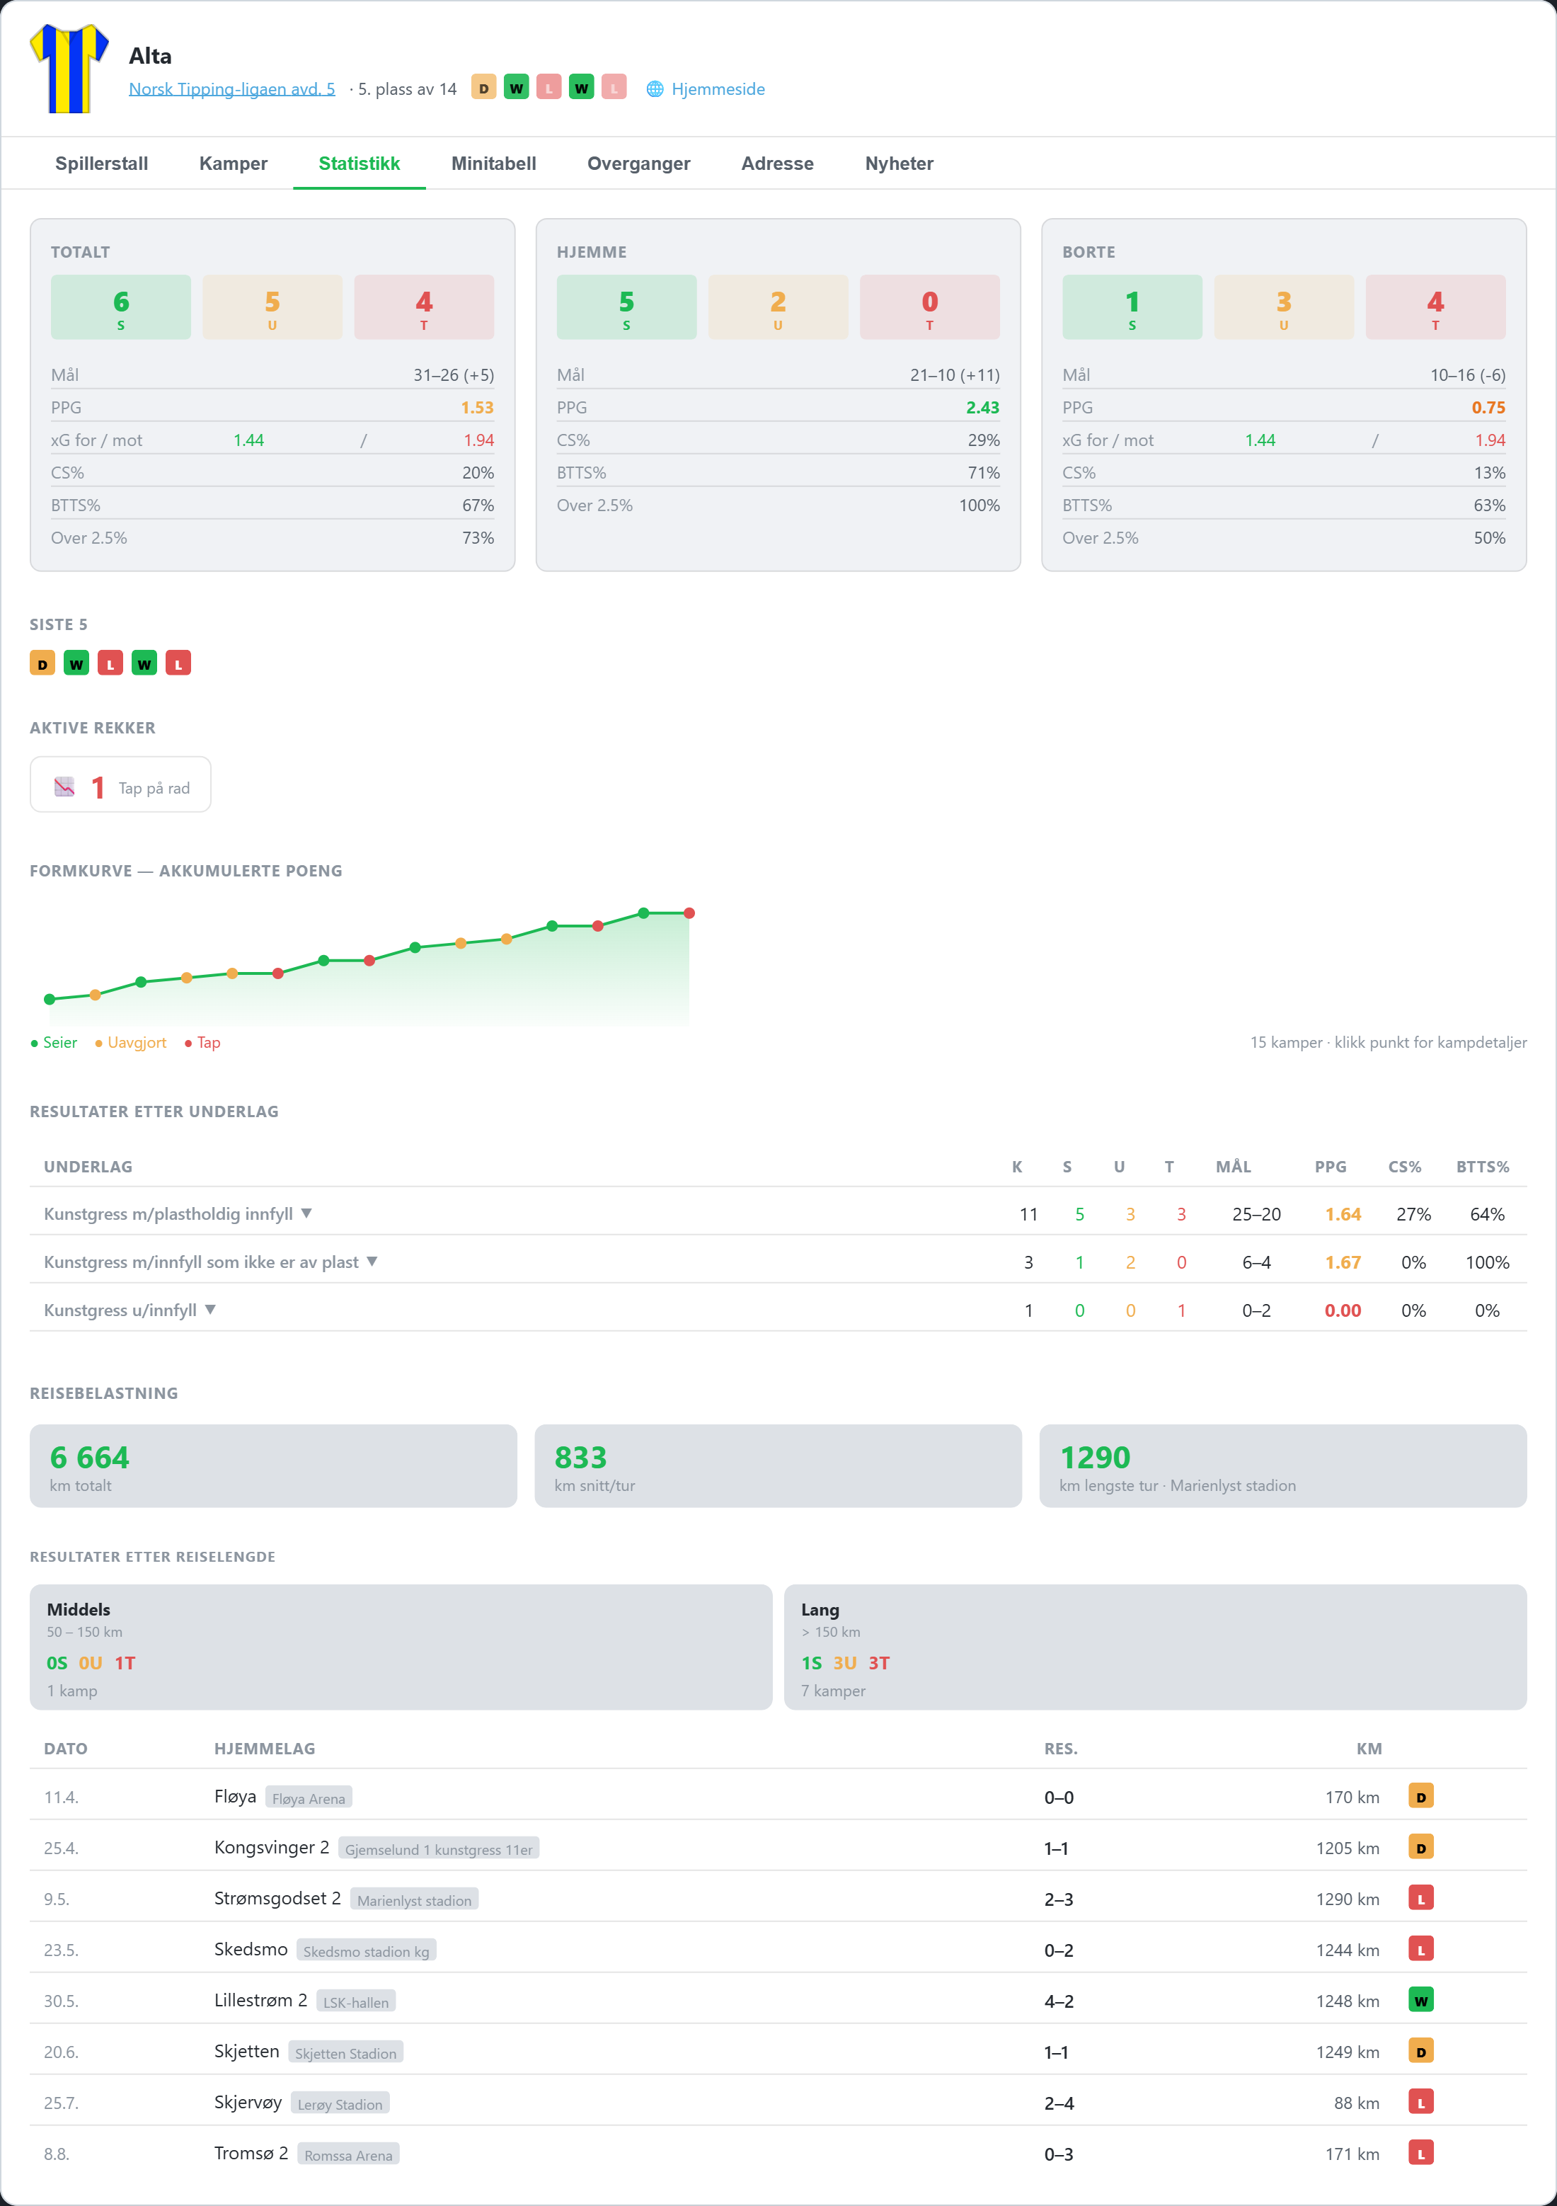Click first point on the form curve

click(50, 999)
